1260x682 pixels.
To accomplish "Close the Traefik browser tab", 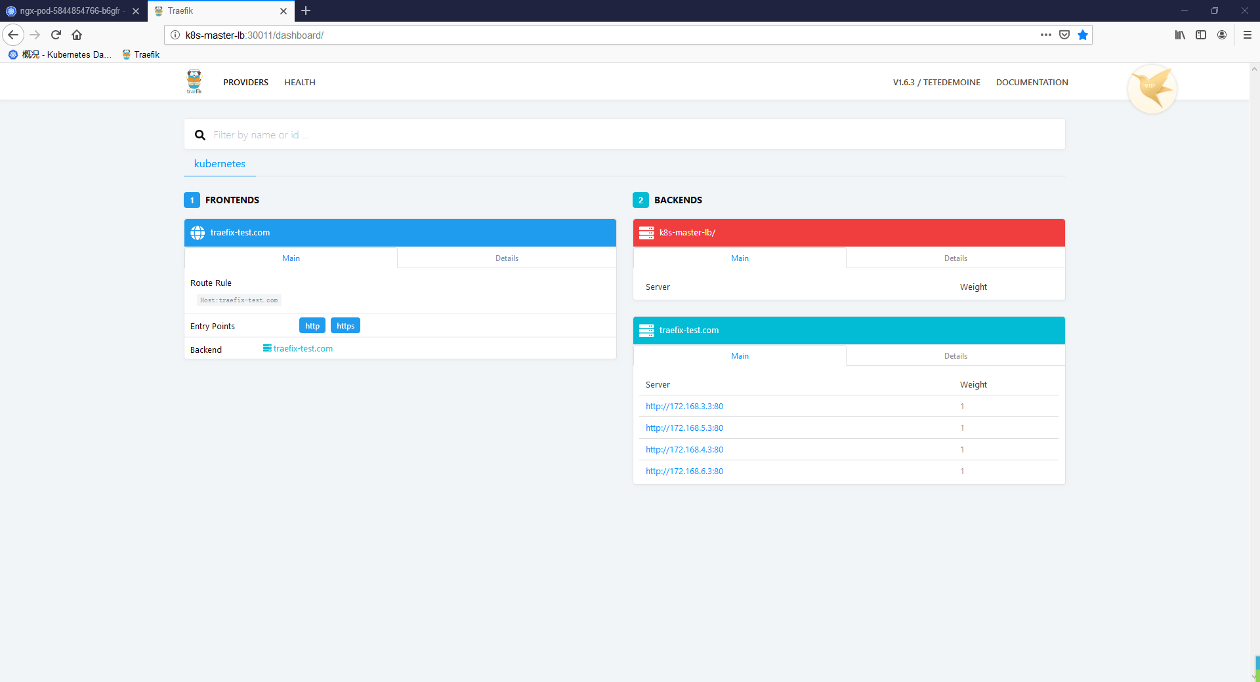I will (x=283, y=11).
